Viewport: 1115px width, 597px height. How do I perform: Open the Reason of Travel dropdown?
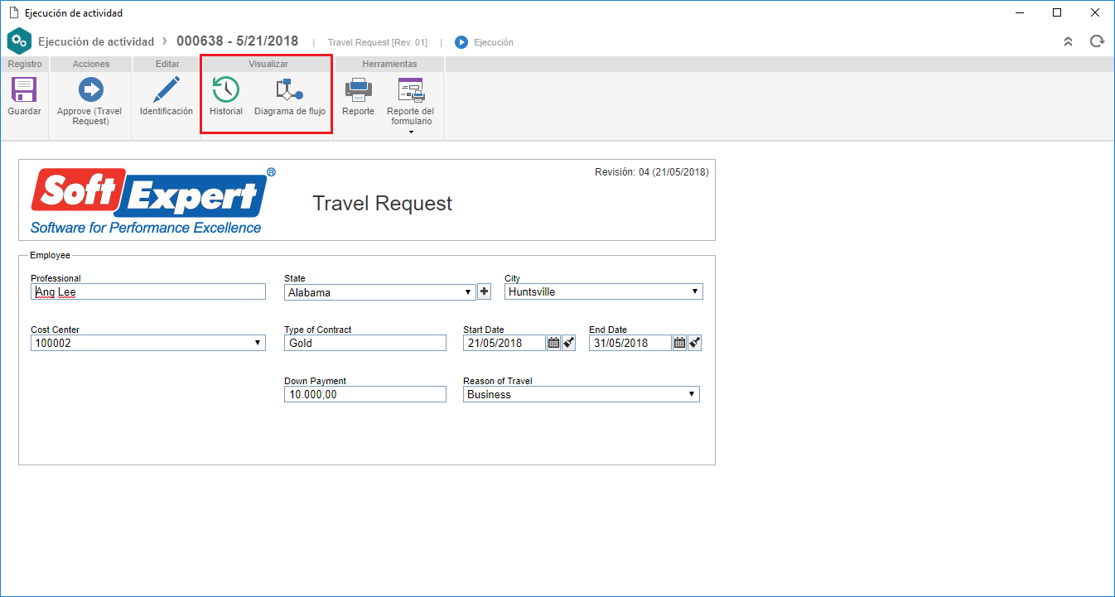[582, 394]
